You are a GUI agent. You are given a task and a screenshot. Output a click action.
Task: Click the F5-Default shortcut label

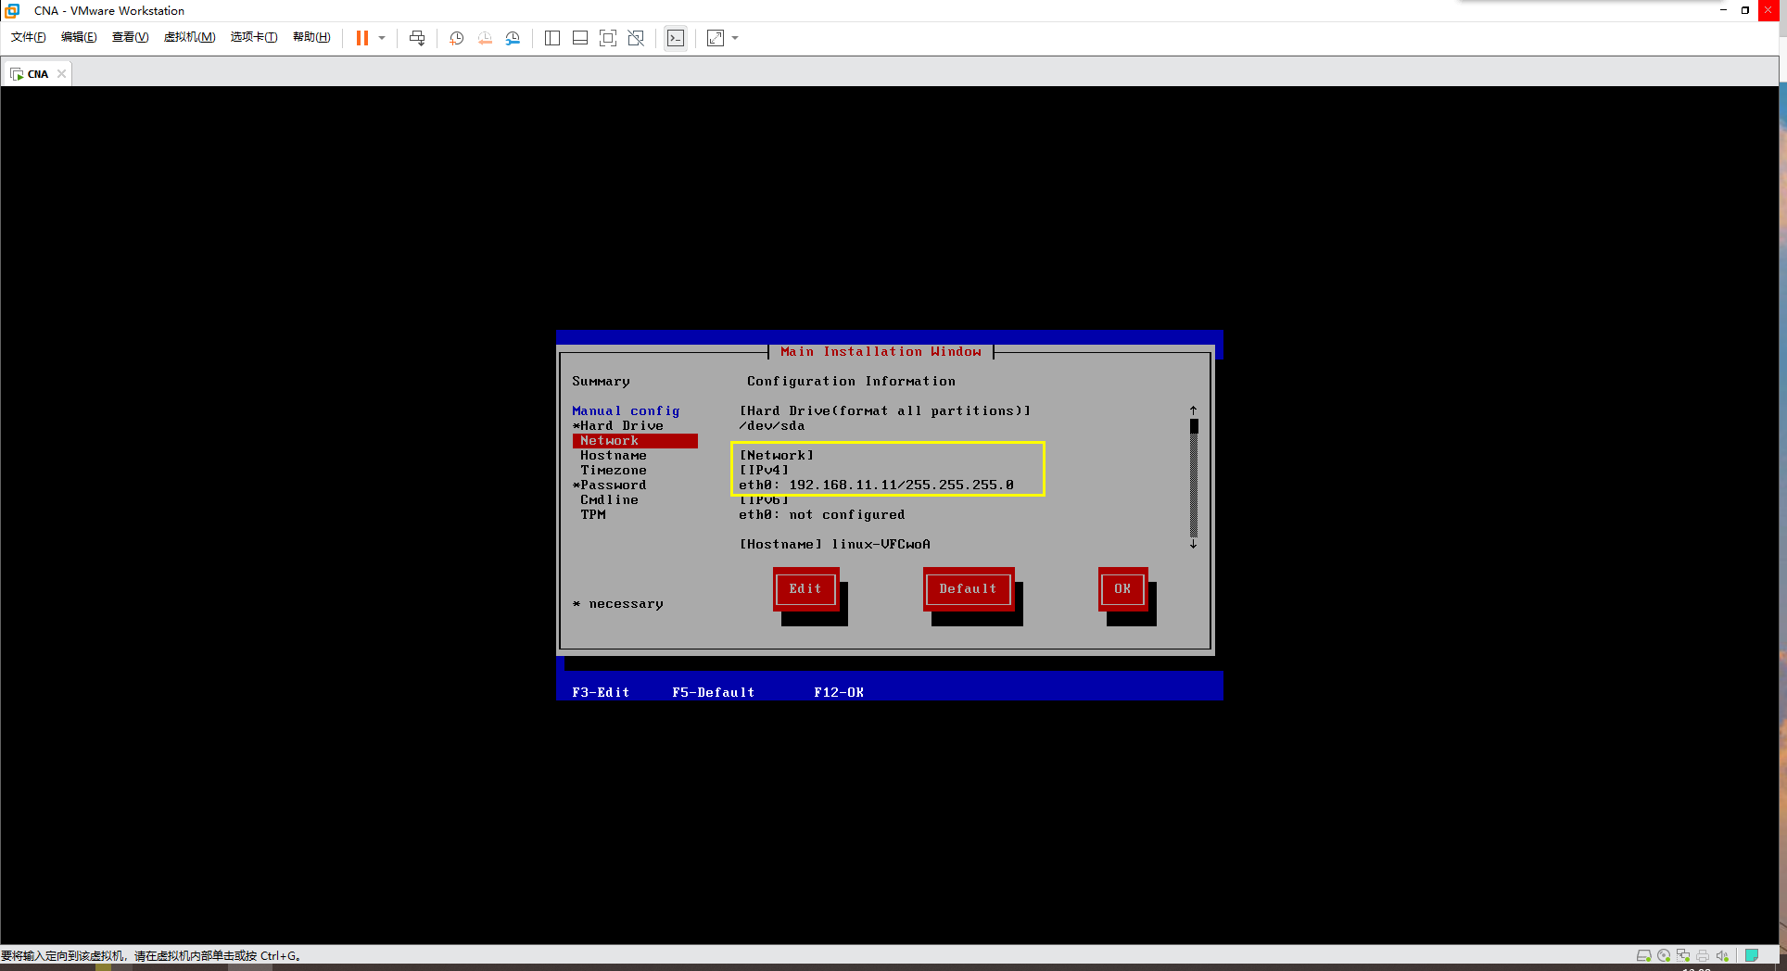[x=713, y=692]
